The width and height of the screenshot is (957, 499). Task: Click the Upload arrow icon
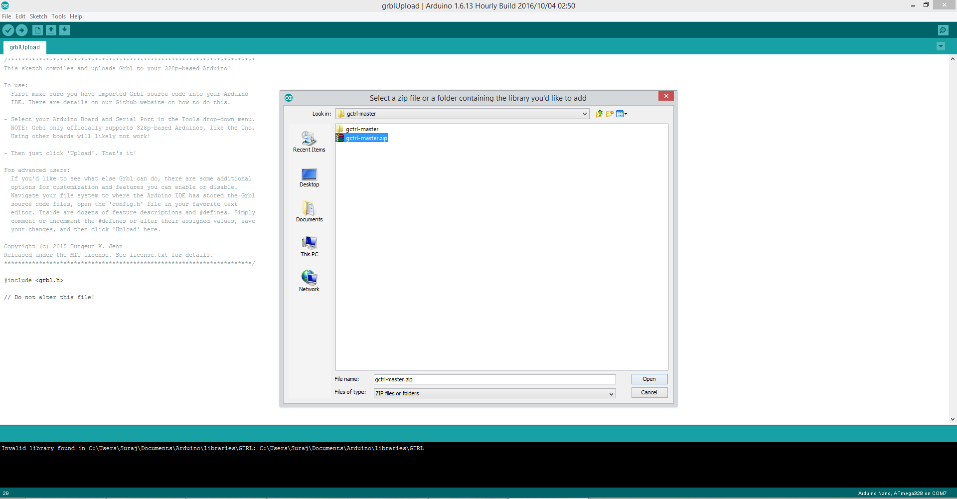click(22, 30)
